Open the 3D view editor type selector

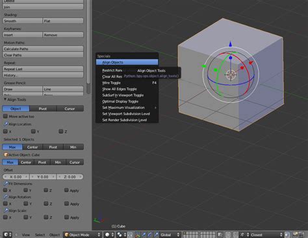pos(8,235)
